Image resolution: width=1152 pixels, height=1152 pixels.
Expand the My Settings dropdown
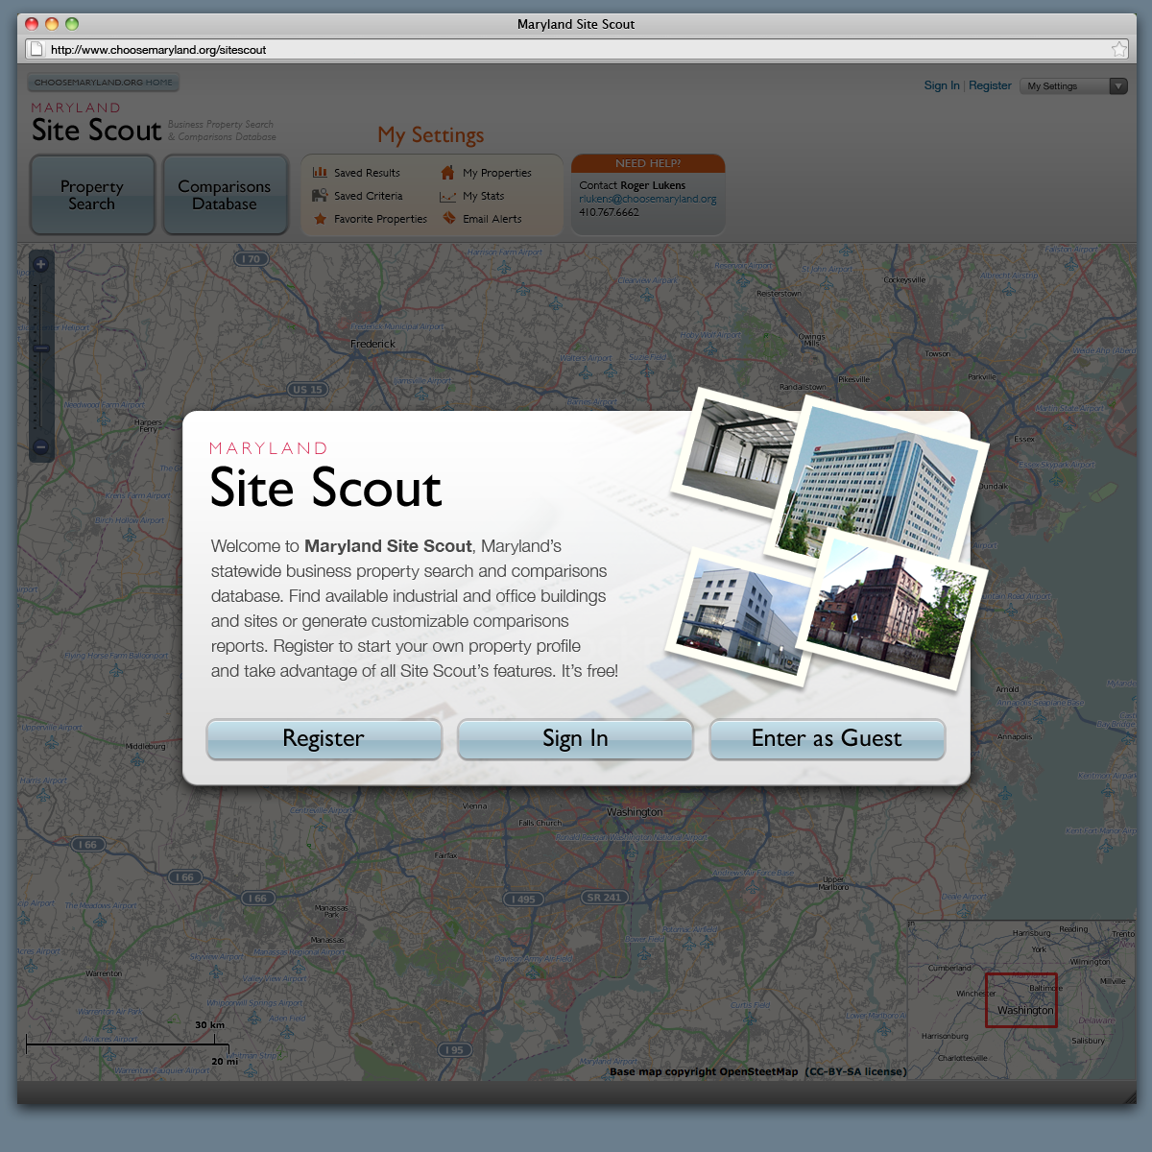pyautogui.click(x=1073, y=86)
